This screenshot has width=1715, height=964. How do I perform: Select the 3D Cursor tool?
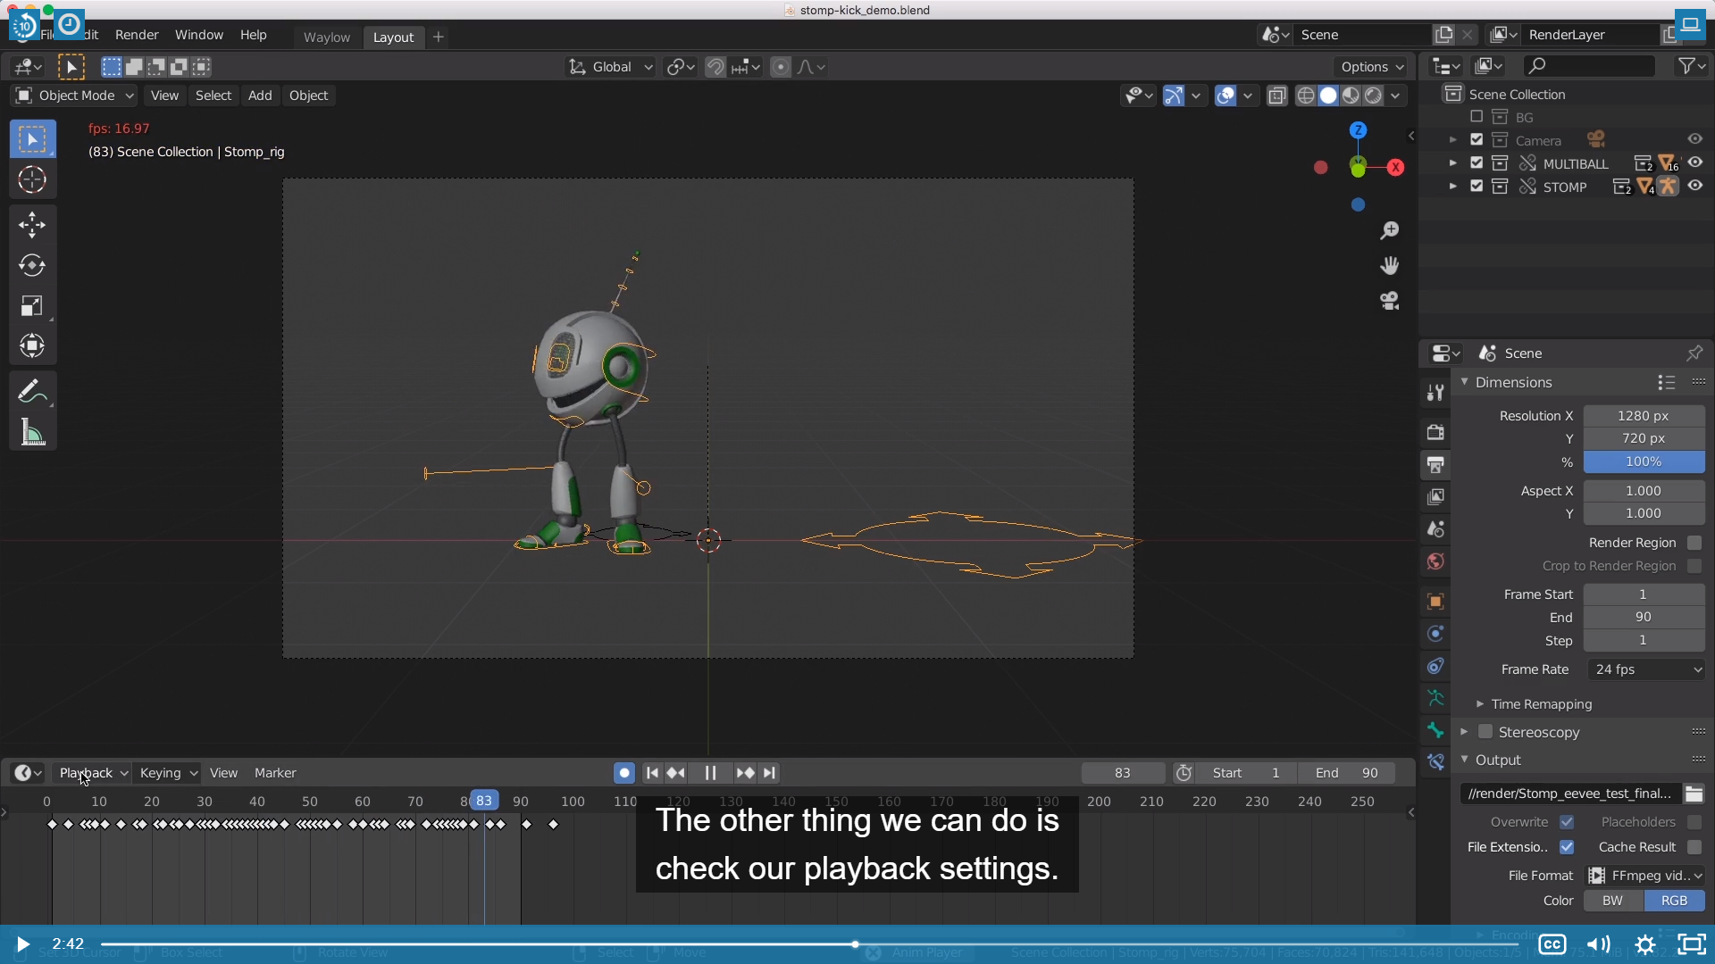pyautogui.click(x=32, y=180)
